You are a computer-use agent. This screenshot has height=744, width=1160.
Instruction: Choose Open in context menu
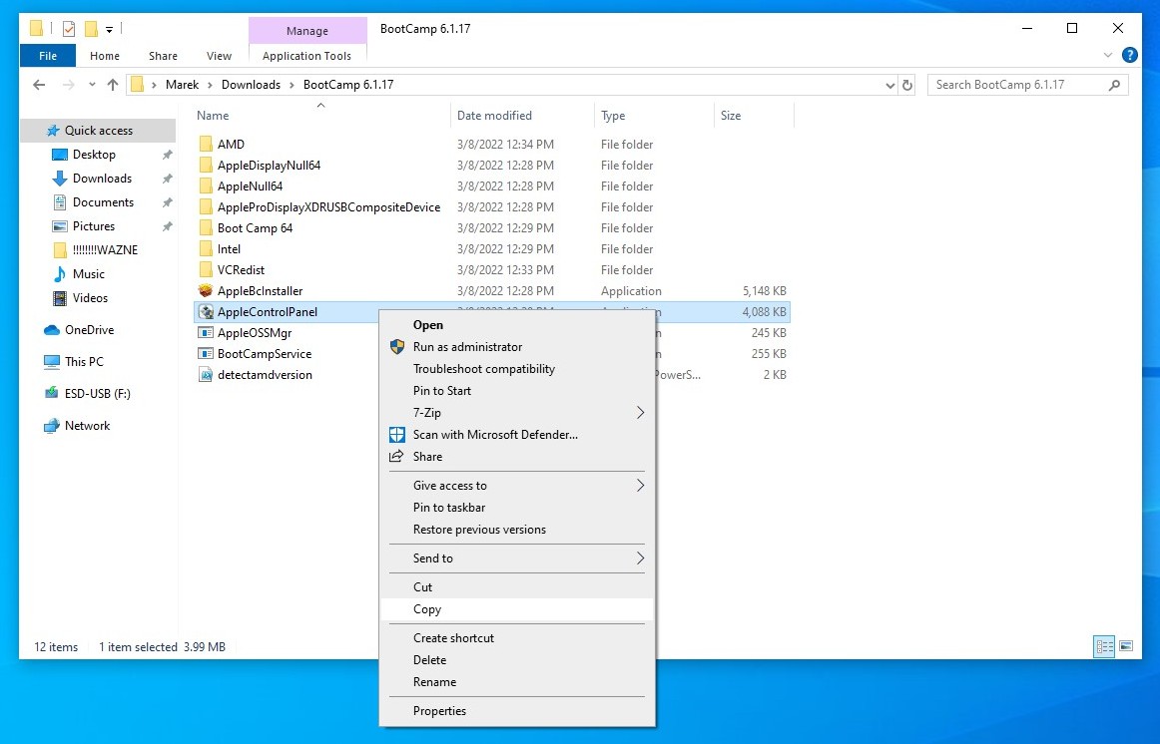517,325
